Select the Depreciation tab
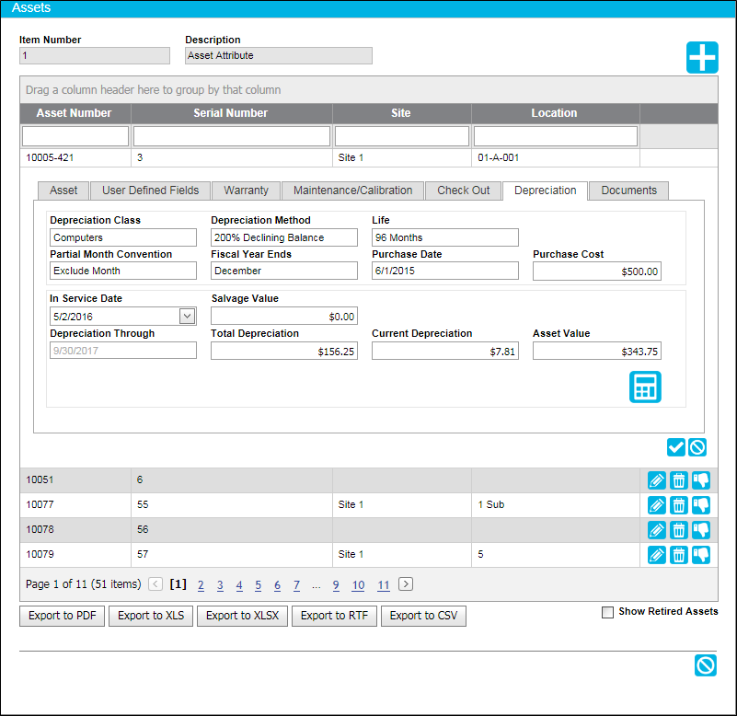The height and width of the screenshot is (716, 737). pos(546,191)
